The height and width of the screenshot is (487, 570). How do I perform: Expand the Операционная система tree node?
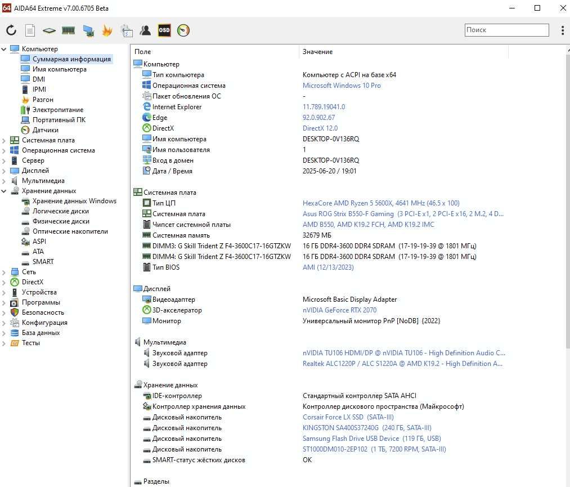(x=4, y=150)
